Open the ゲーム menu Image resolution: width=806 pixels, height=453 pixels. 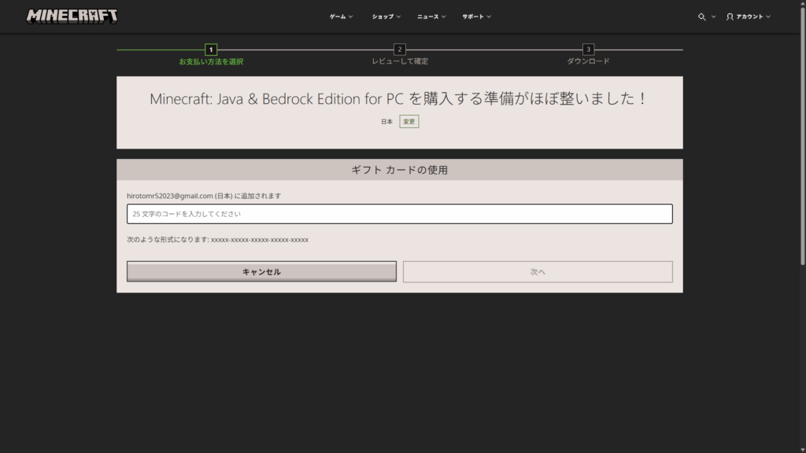(x=342, y=17)
